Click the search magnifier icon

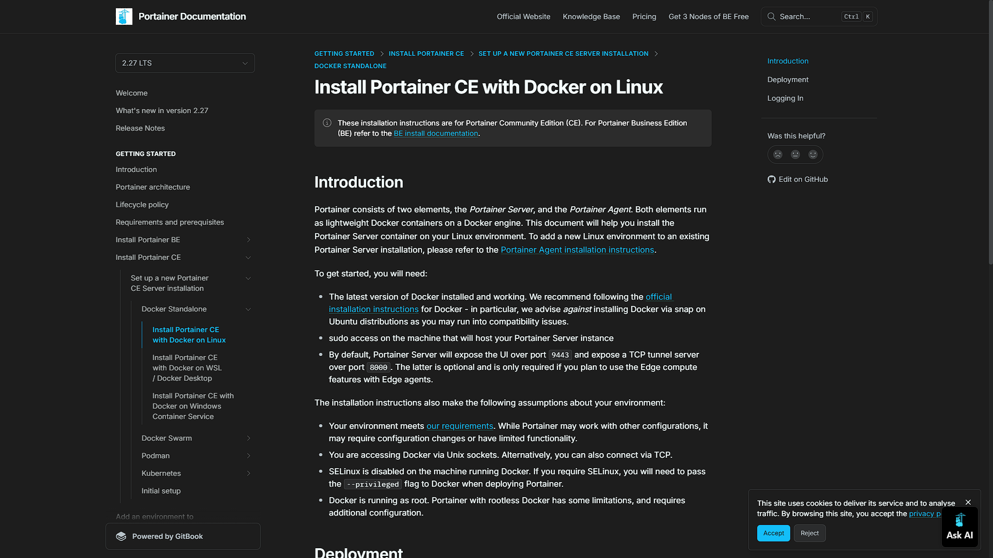(771, 17)
